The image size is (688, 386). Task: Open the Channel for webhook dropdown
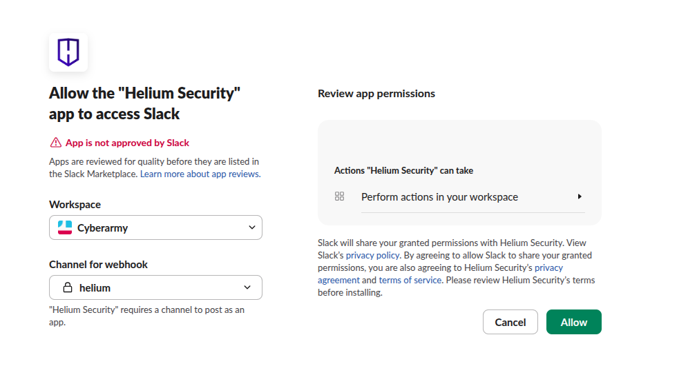[247, 287]
